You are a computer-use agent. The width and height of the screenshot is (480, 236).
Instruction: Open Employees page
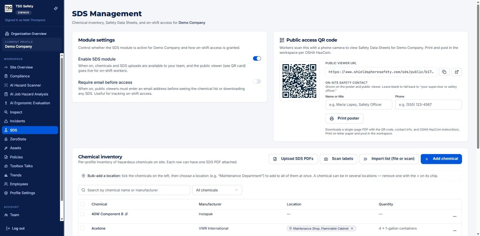30,184
